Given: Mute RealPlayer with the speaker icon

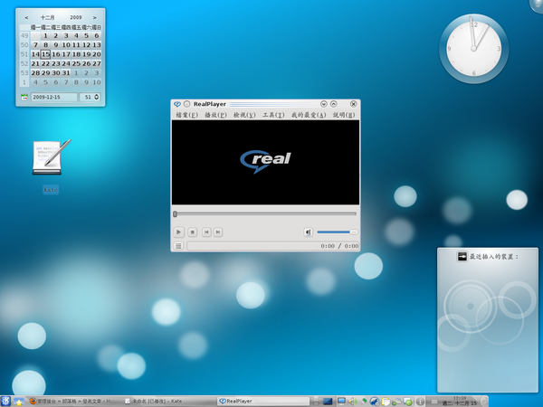Looking at the screenshot, I should [309, 232].
